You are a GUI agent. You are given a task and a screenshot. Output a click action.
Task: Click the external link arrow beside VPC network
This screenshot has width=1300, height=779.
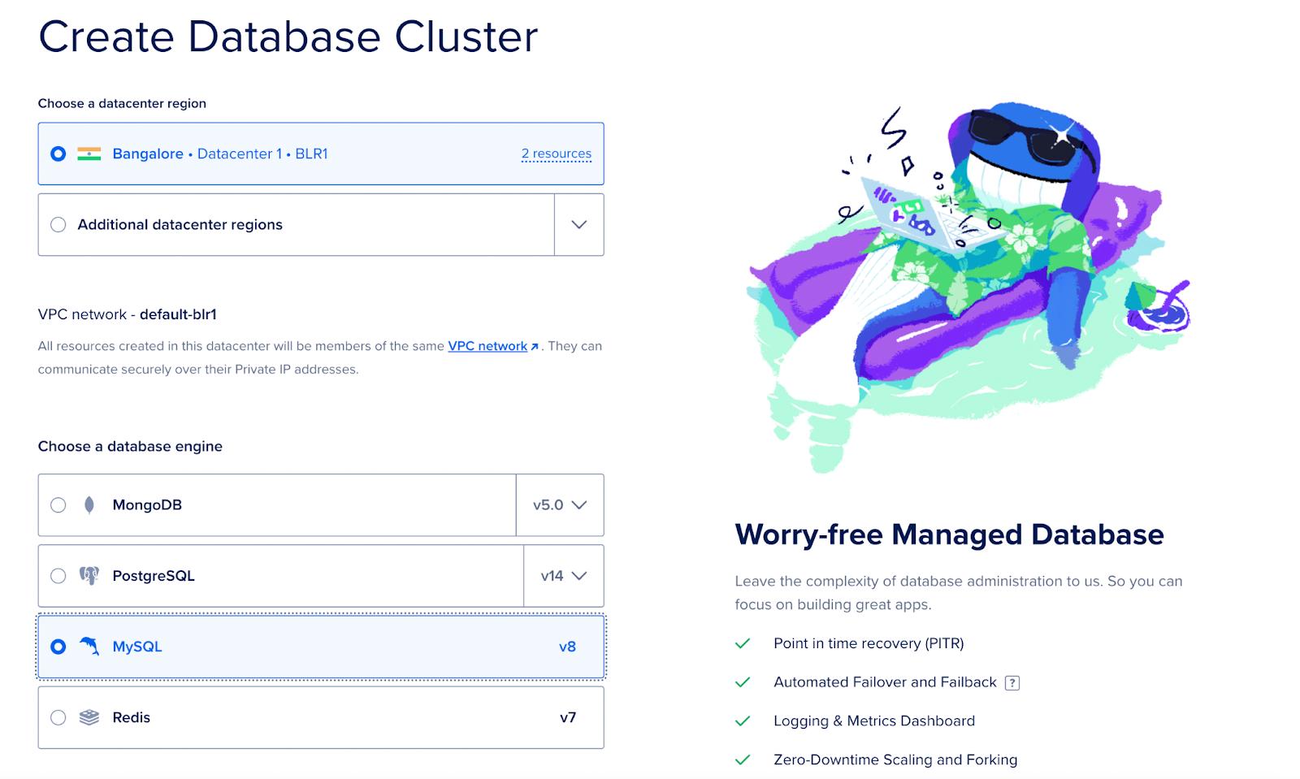535,347
